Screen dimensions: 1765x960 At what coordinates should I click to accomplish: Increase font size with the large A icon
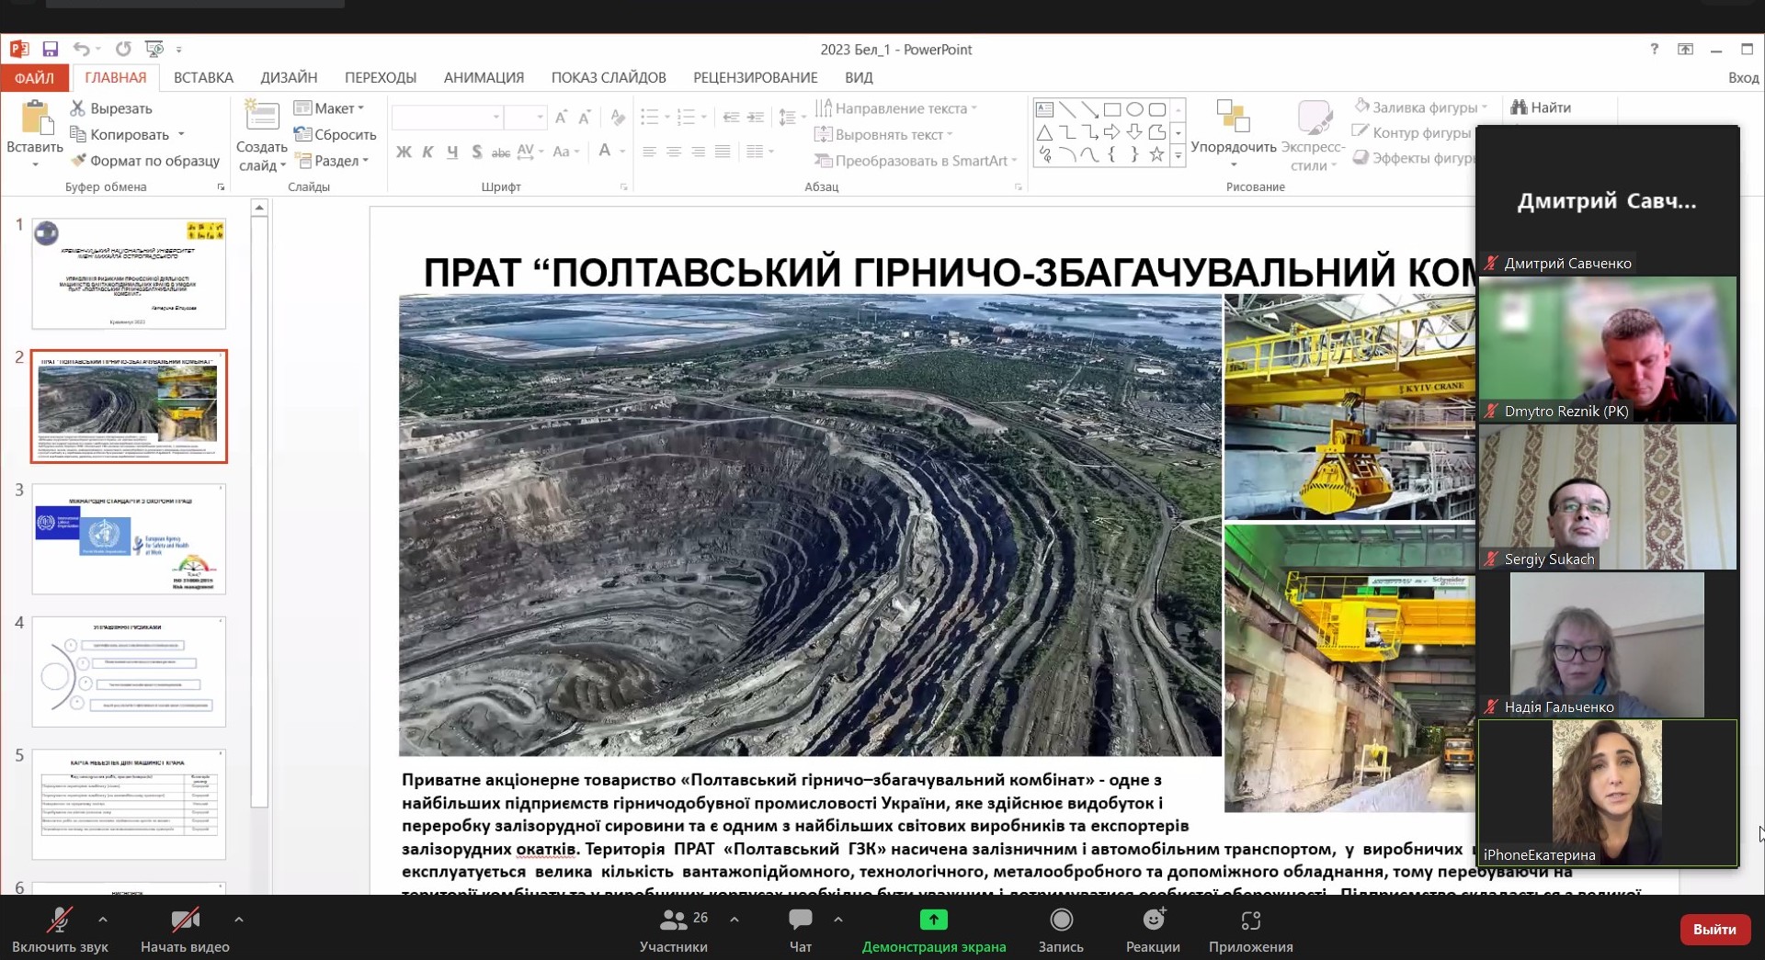click(x=561, y=117)
